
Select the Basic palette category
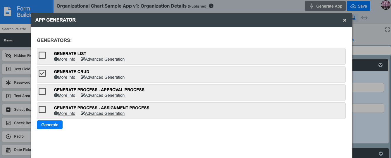pyautogui.click(x=8, y=40)
